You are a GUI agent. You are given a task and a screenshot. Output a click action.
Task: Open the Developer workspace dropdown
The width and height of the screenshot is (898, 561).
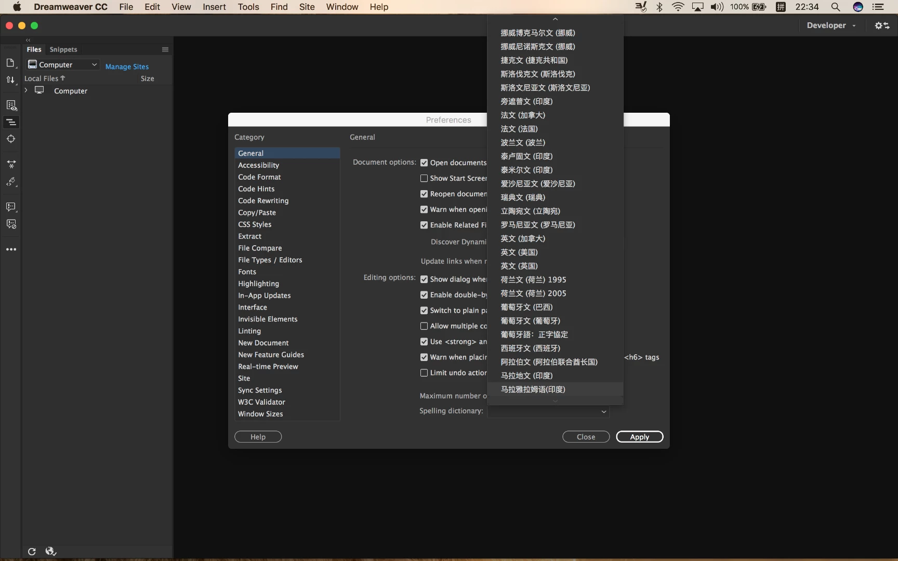point(831,25)
